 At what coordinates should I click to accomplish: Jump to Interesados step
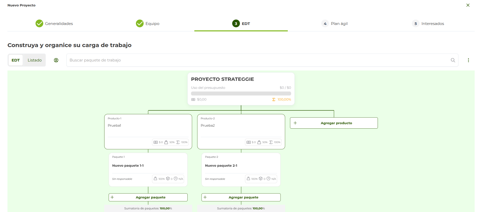coord(428,24)
